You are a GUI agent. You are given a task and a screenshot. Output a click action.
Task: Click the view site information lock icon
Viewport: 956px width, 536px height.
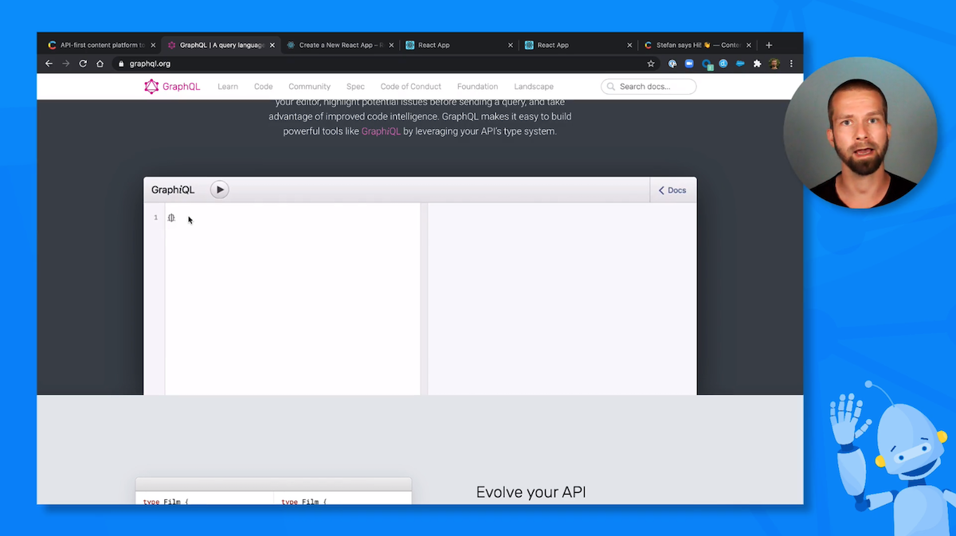[121, 64]
